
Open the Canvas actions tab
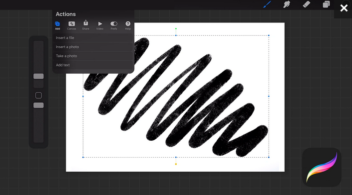pos(71,25)
